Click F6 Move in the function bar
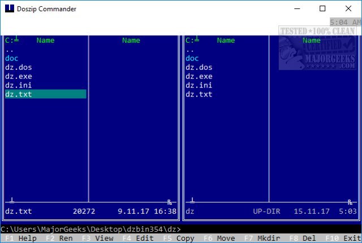362x243 pixels. click(219, 238)
